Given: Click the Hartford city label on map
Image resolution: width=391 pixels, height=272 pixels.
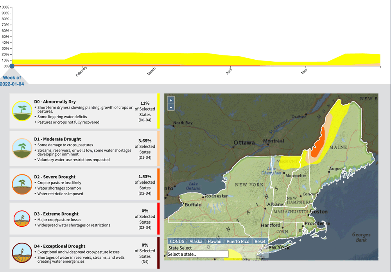Looking at the screenshot, I should (x=270, y=225).
